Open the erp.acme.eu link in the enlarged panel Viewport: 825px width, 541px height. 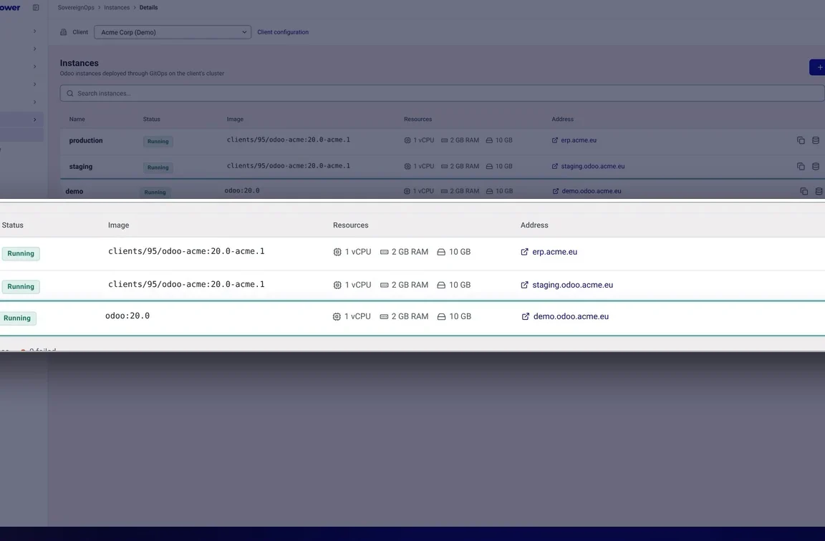click(x=554, y=252)
